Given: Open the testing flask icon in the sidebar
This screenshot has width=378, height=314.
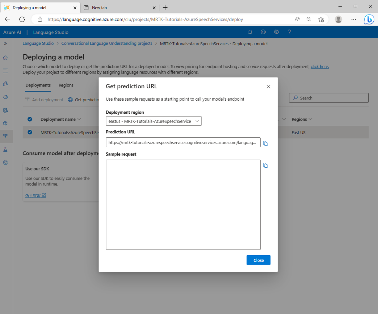Looking at the screenshot, I should 5,149.
